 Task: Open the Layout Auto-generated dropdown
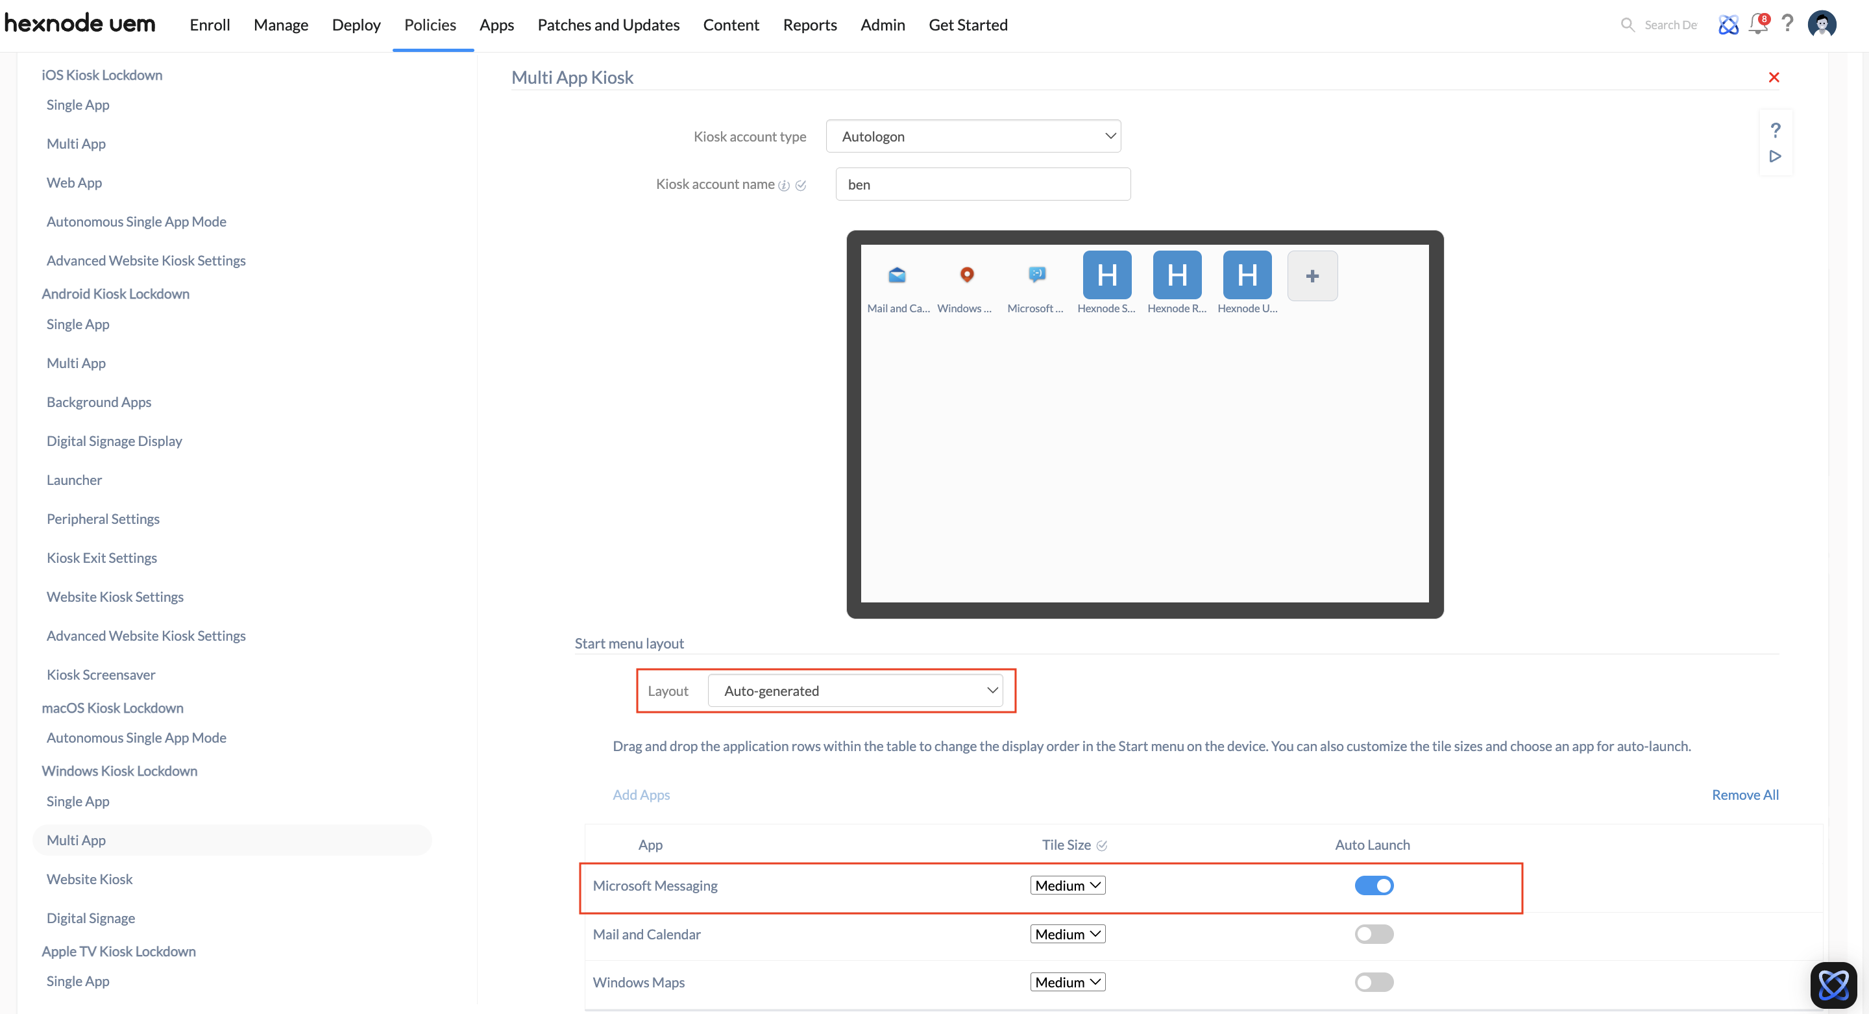click(855, 691)
